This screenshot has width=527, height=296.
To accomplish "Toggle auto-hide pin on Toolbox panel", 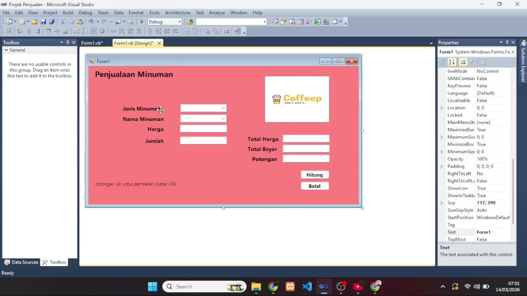I will 68,42.
